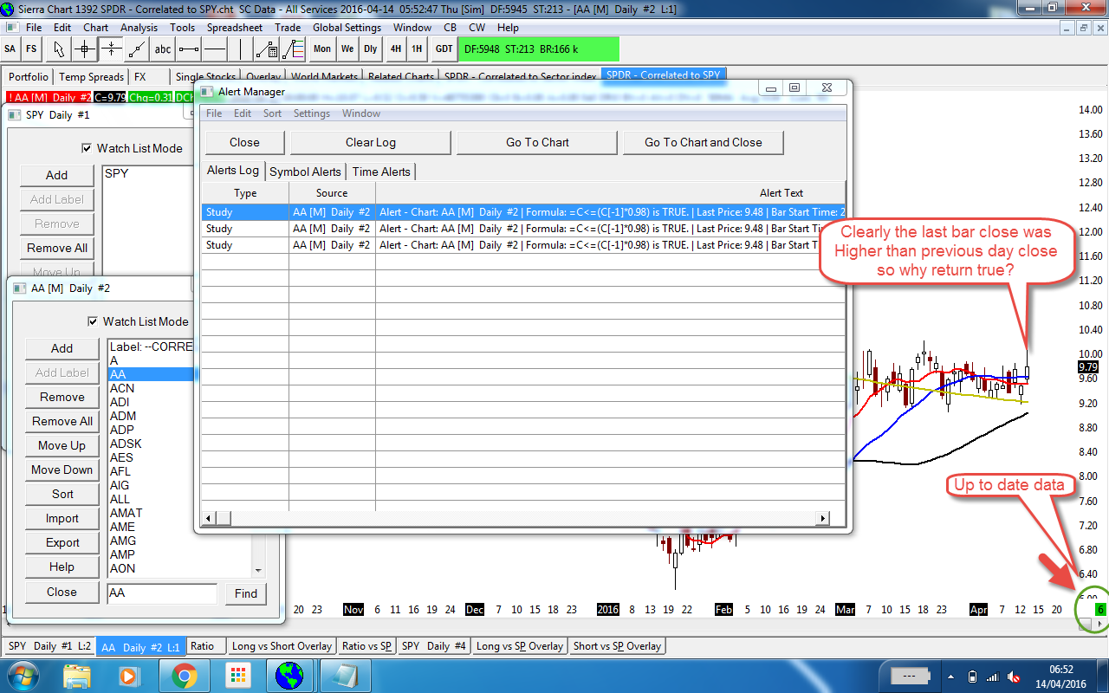Switch to the Time Alerts tab
Viewport: 1109px width, 693px height.
pos(381,172)
